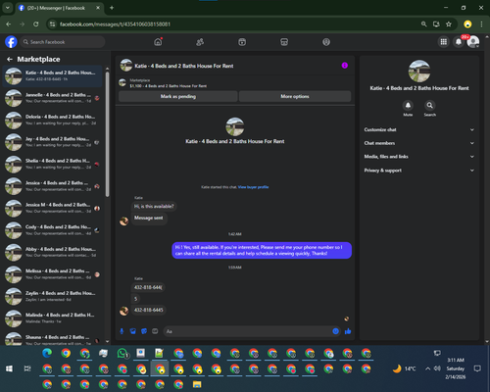This screenshot has height=392, width=490.
Task: Send a voice clip with microphone icon
Action: [x=122, y=331]
